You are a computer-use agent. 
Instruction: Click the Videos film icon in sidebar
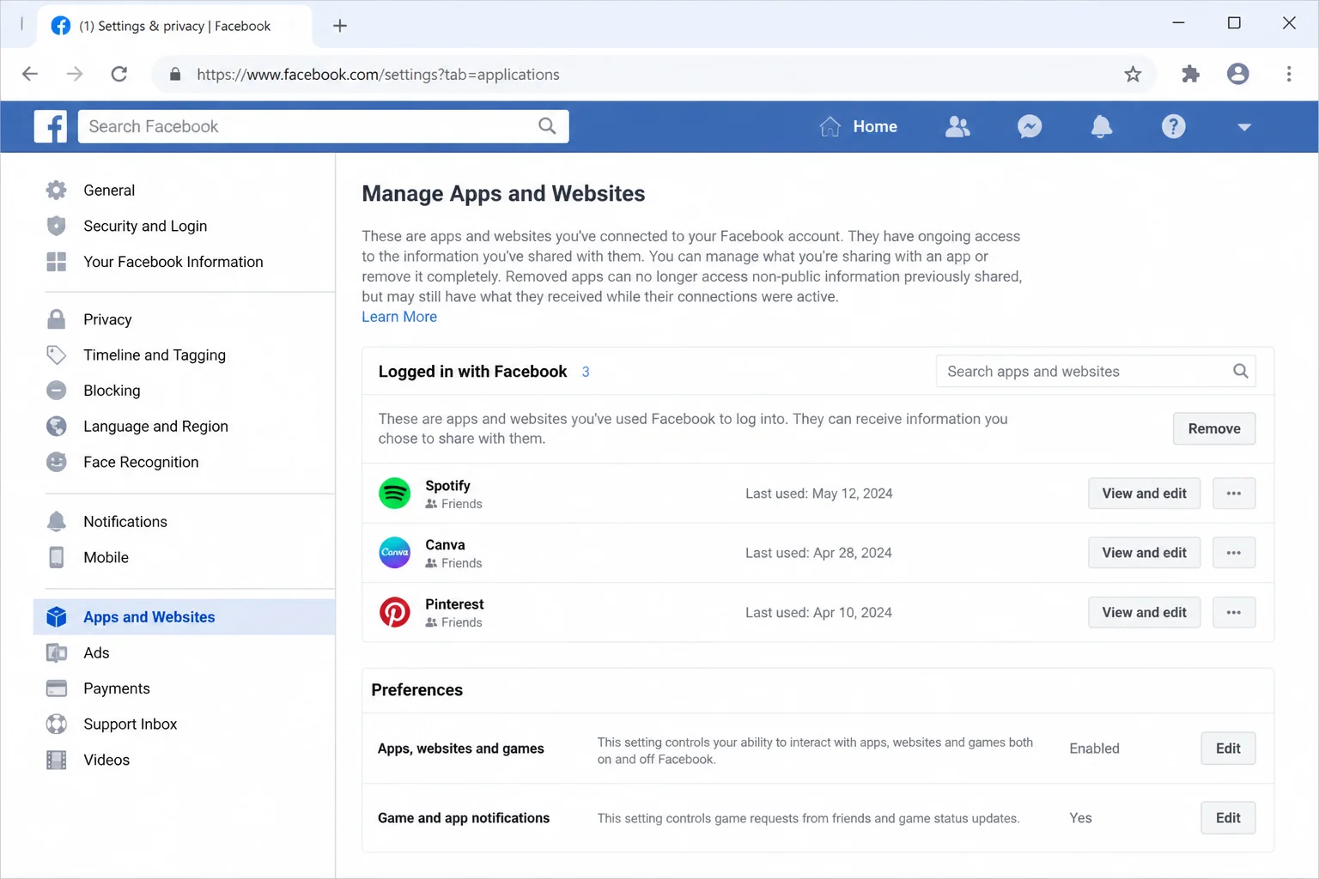pos(57,760)
